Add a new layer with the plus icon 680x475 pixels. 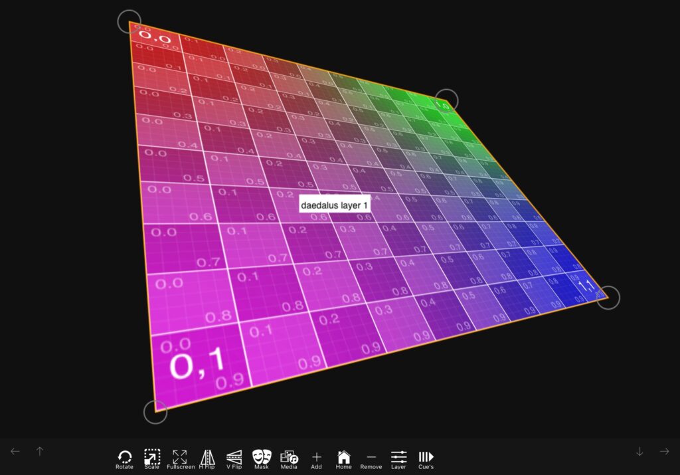316,457
